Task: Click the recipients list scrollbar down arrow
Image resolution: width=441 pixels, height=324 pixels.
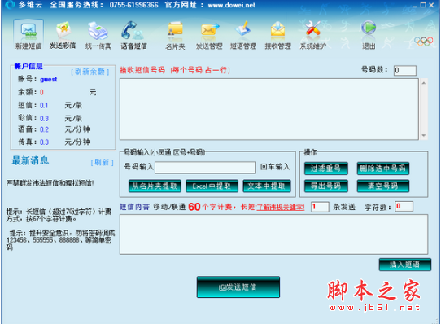Action: [x=424, y=136]
